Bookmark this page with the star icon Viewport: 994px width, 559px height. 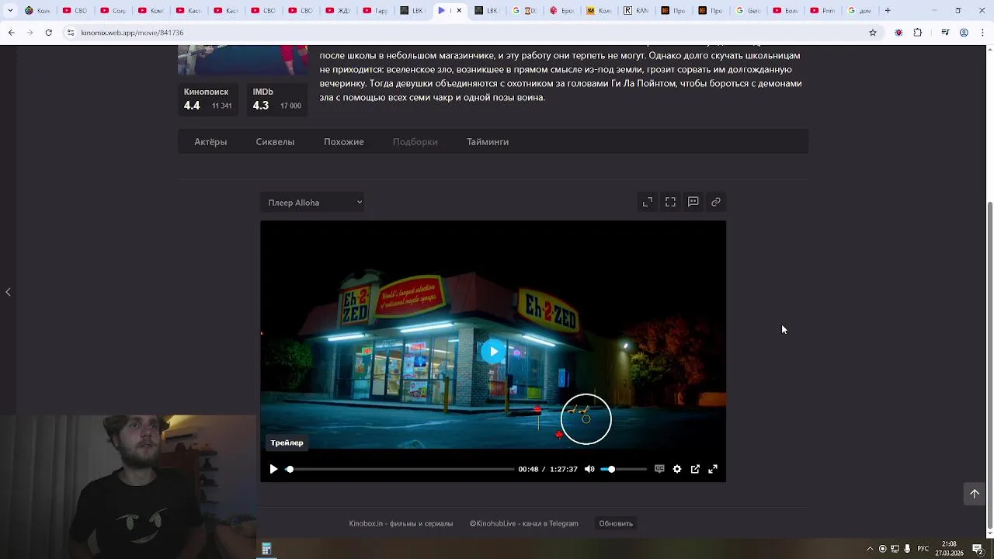(873, 33)
